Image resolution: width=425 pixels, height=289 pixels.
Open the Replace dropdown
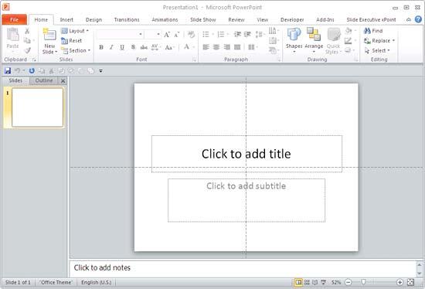(379, 41)
